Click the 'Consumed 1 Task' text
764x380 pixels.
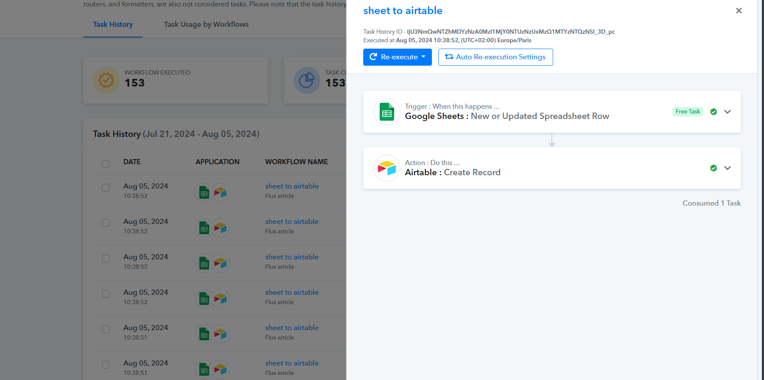(712, 203)
